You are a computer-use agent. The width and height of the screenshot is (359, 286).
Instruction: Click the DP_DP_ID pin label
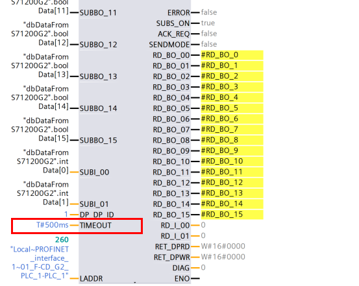(97, 215)
